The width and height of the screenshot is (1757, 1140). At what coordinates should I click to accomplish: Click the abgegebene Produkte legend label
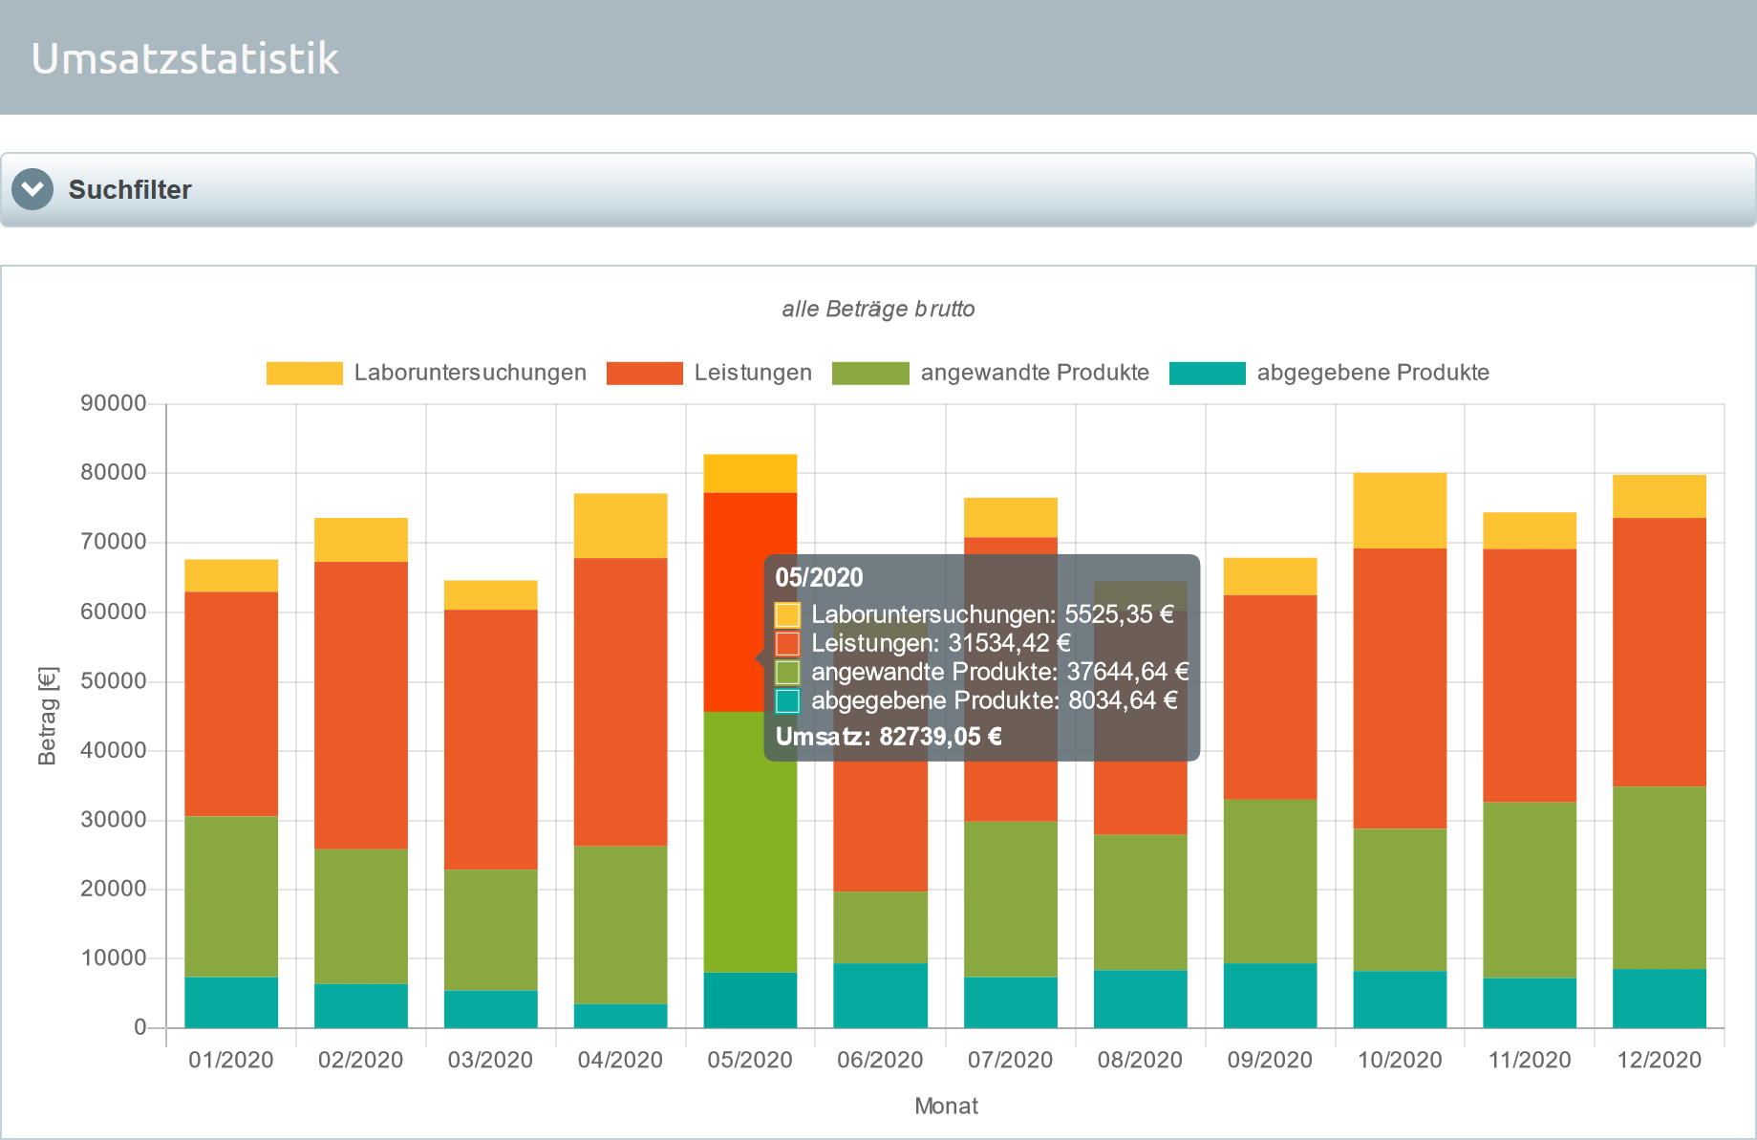[x=1373, y=373]
